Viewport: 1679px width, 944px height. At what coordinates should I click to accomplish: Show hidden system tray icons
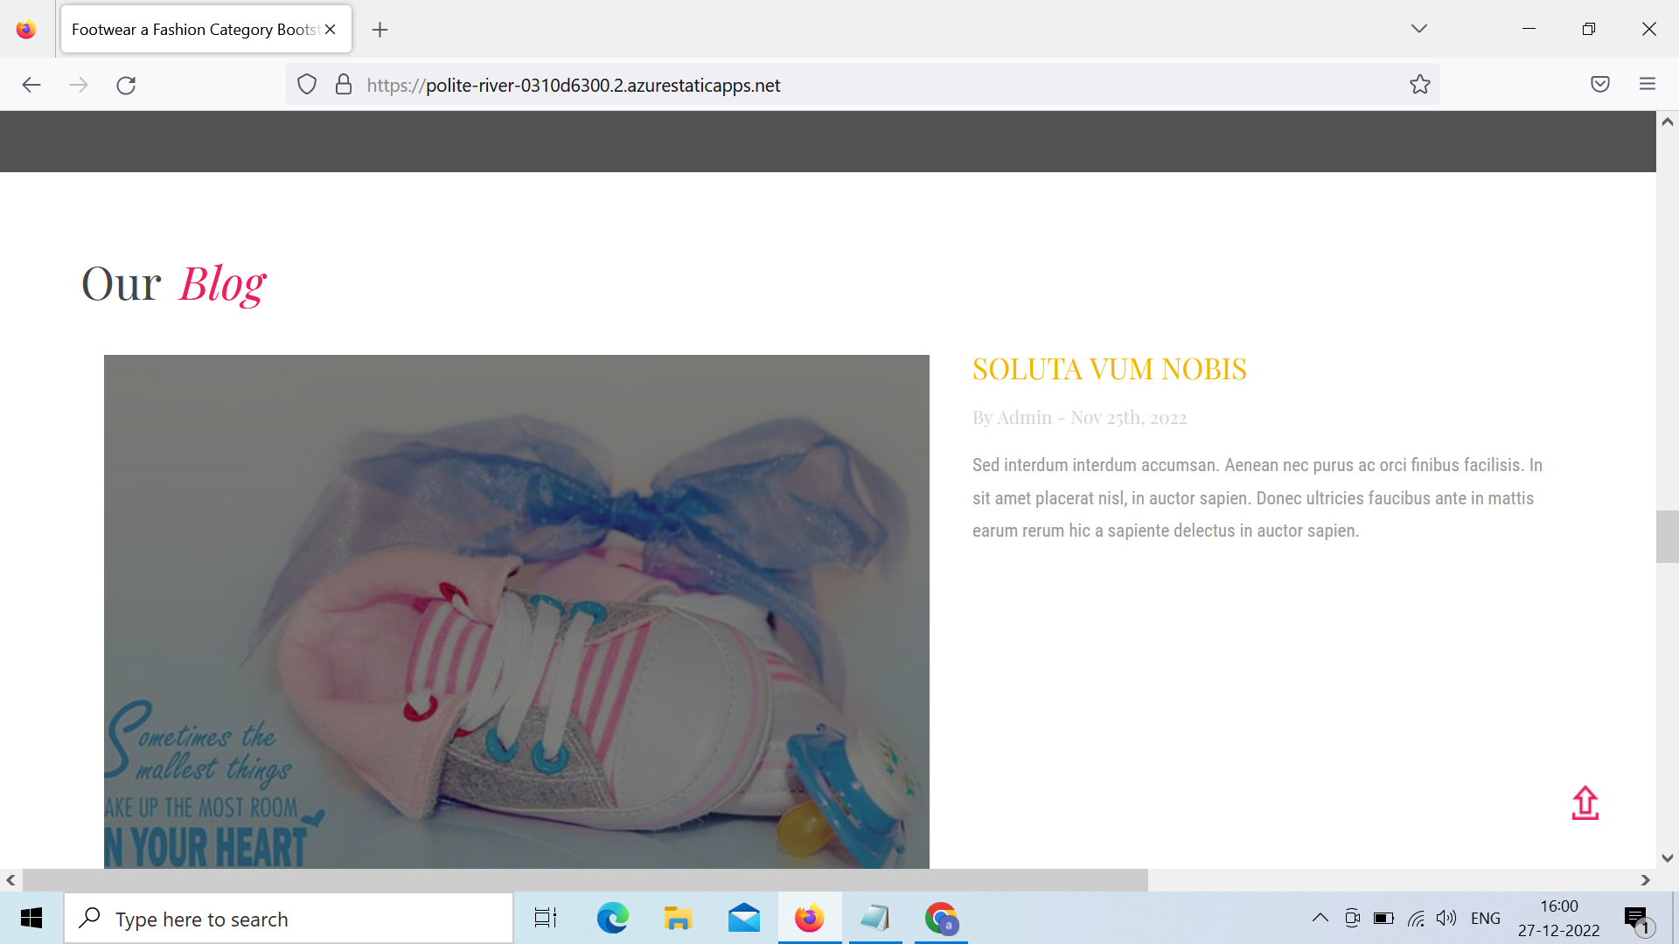[1320, 918]
